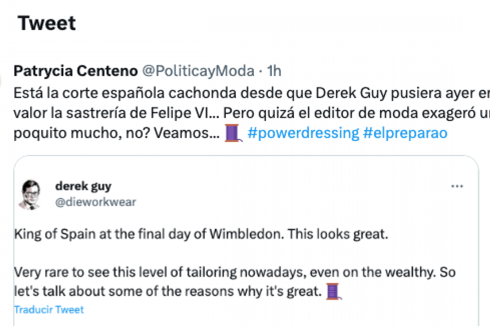Click the '1h' tweet timestamp
490x326 pixels.
pyautogui.click(x=274, y=71)
